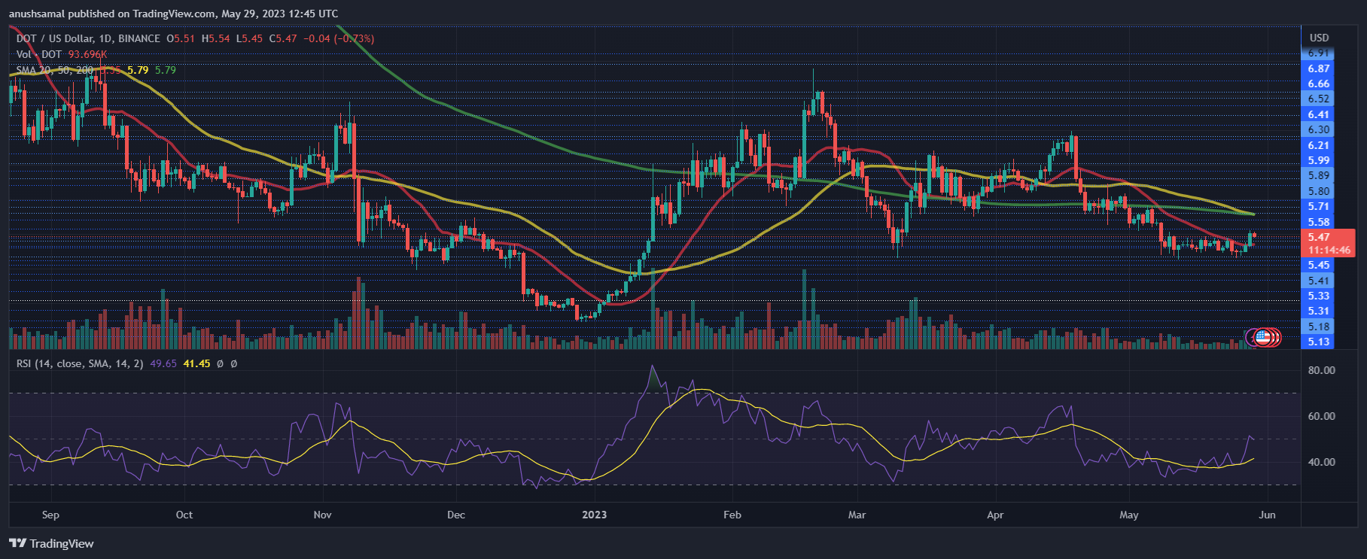Click the 5.13 price level label
The height and width of the screenshot is (559, 1367).
point(1318,342)
